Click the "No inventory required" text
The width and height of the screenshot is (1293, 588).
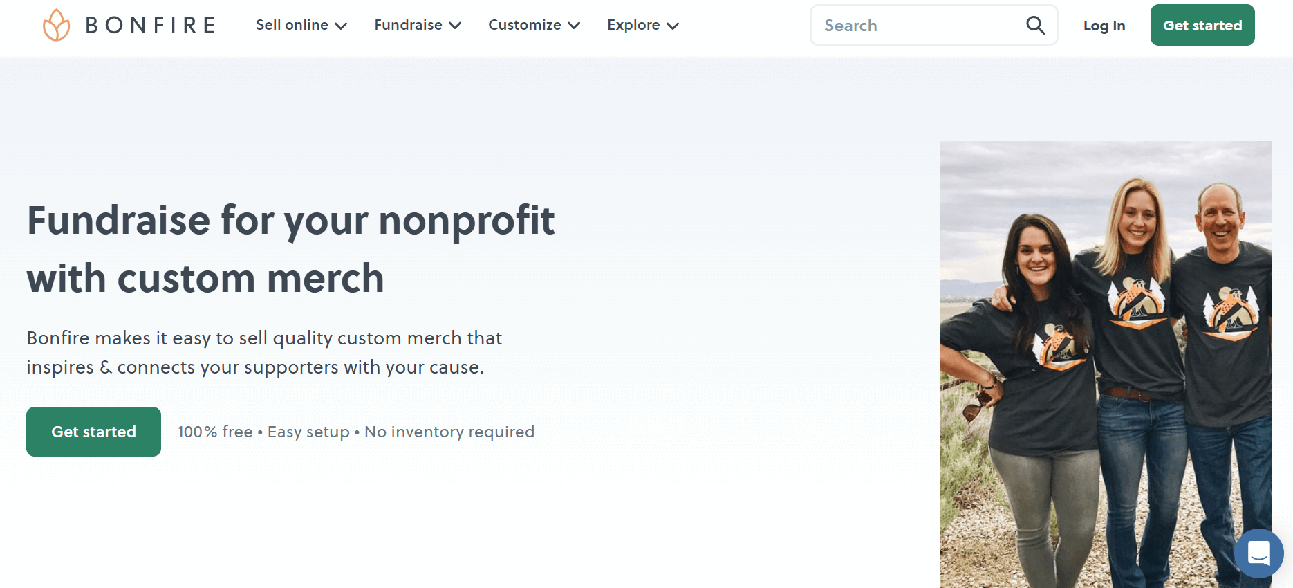tap(449, 432)
